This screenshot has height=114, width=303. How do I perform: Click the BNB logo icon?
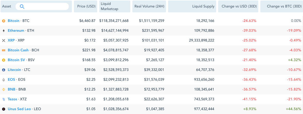3,89
